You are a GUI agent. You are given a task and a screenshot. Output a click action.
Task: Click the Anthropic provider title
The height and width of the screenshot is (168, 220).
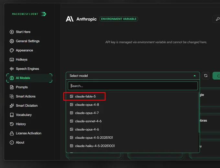point(86,19)
